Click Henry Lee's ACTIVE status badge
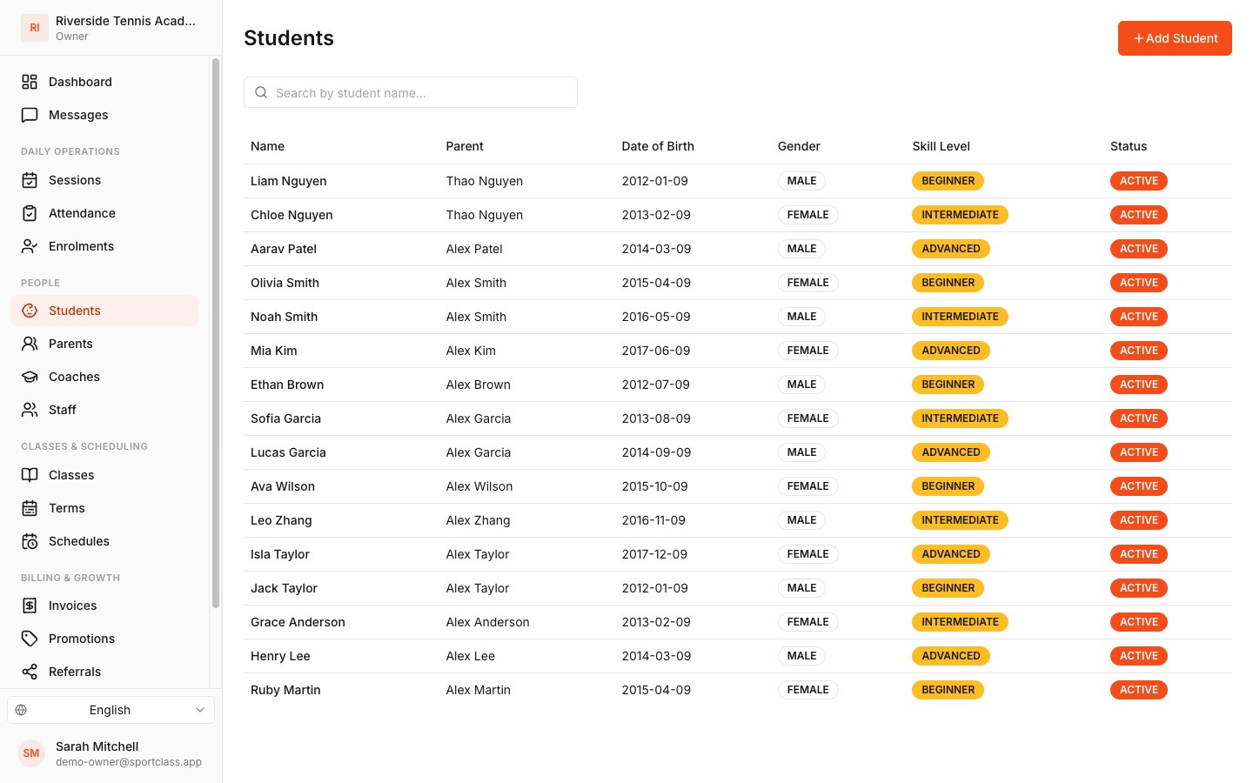The width and height of the screenshot is (1253, 783). tap(1139, 656)
